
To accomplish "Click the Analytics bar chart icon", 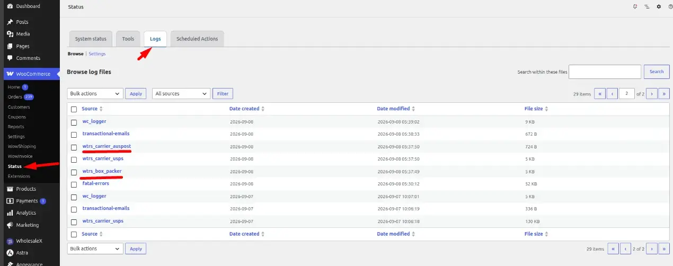I will tap(10, 213).
